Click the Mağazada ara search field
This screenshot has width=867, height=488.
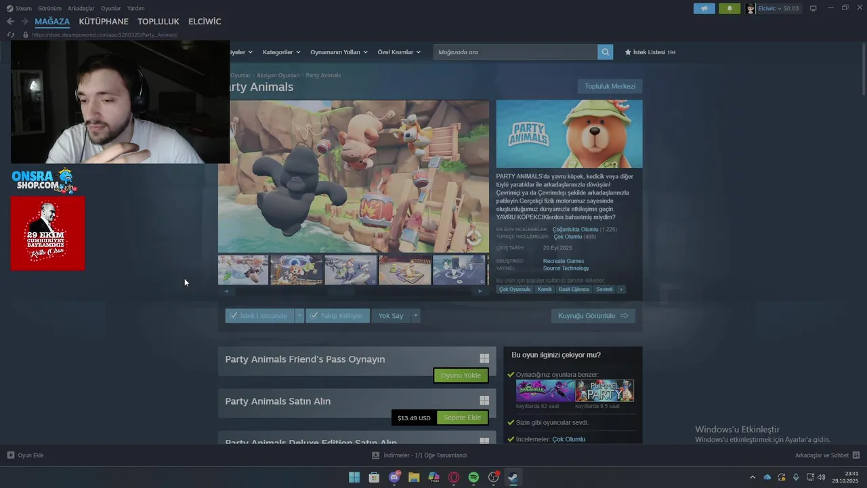pyautogui.click(x=515, y=52)
